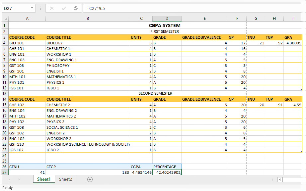Select cell containing BIOLOGY
The width and height of the screenshot is (306, 191).
(88, 43)
